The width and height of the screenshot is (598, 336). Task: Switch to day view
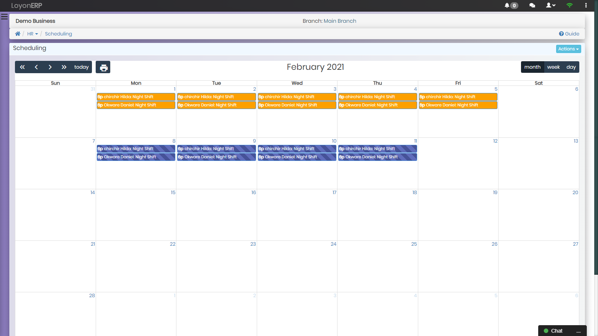[571, 67]
